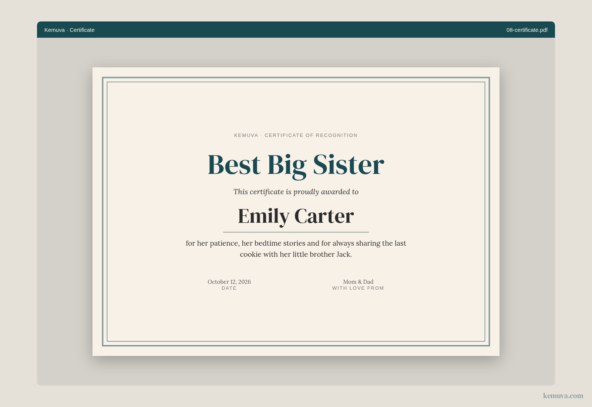Click the 'Kemuva · Certificate' header title
The image size is (592, 407).
click(69, 30)
